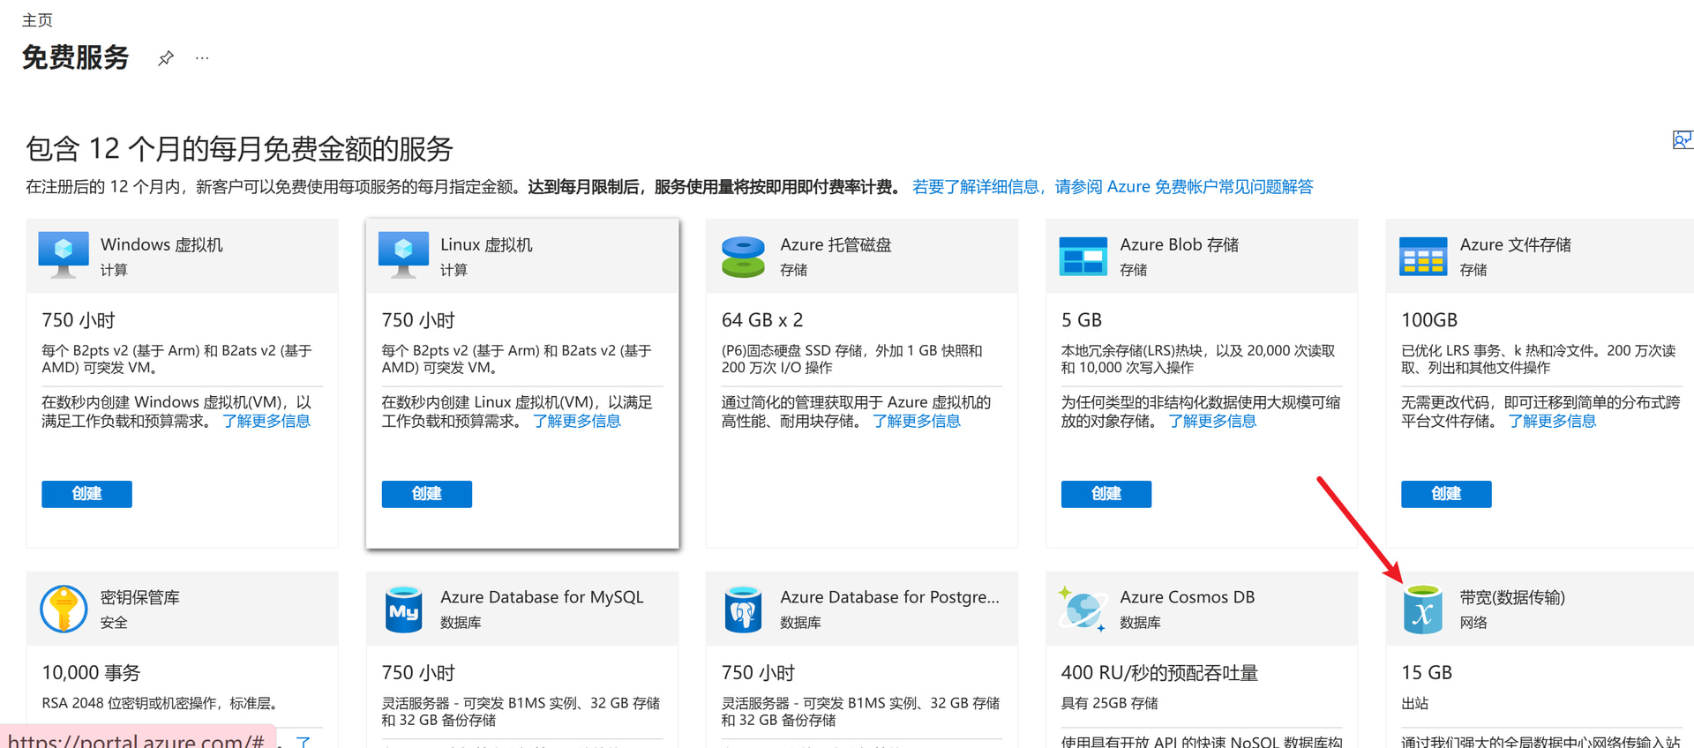Click the Azure Cosmos DB card title

tap(1188, 597)
